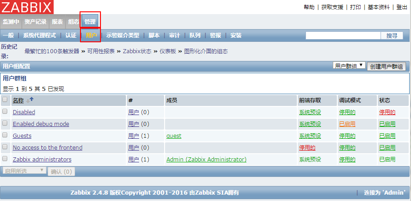411x201 pixels.
Task: Click the 'Admin' connected-as footer text
Action: tap(385, 193)
